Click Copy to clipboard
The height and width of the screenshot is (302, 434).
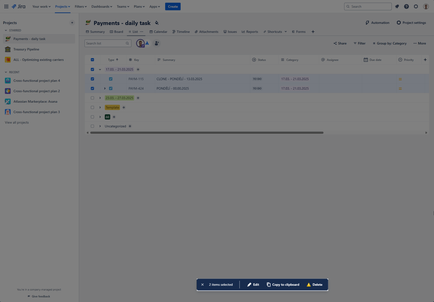pos(283,285)
